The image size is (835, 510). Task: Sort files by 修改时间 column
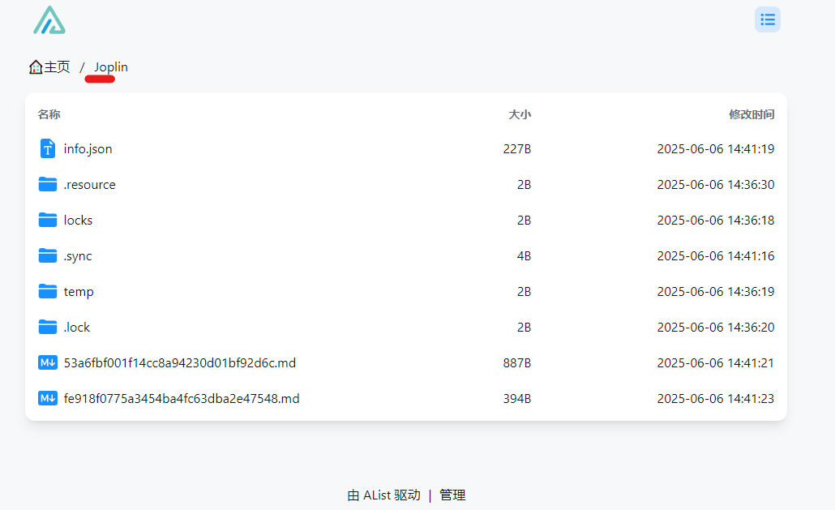click(x=751, y=114)
